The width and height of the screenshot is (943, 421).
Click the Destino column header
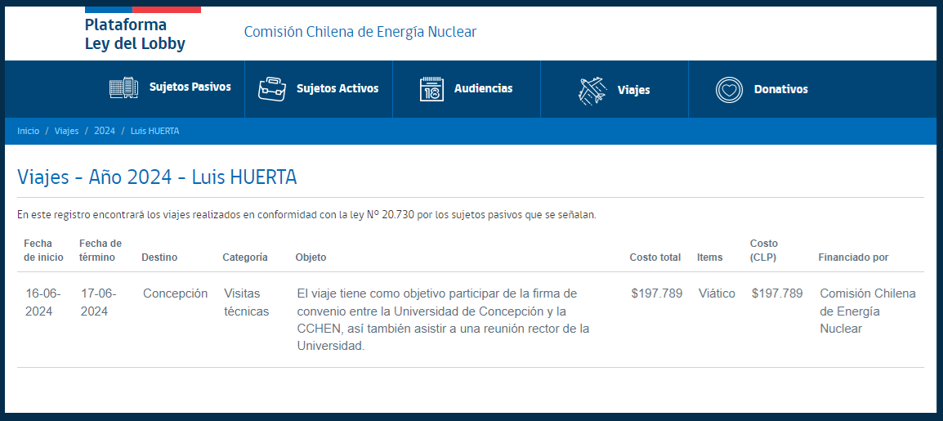[159, 258]
